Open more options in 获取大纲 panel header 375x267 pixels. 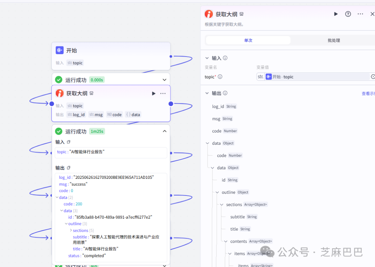[360, 14]
